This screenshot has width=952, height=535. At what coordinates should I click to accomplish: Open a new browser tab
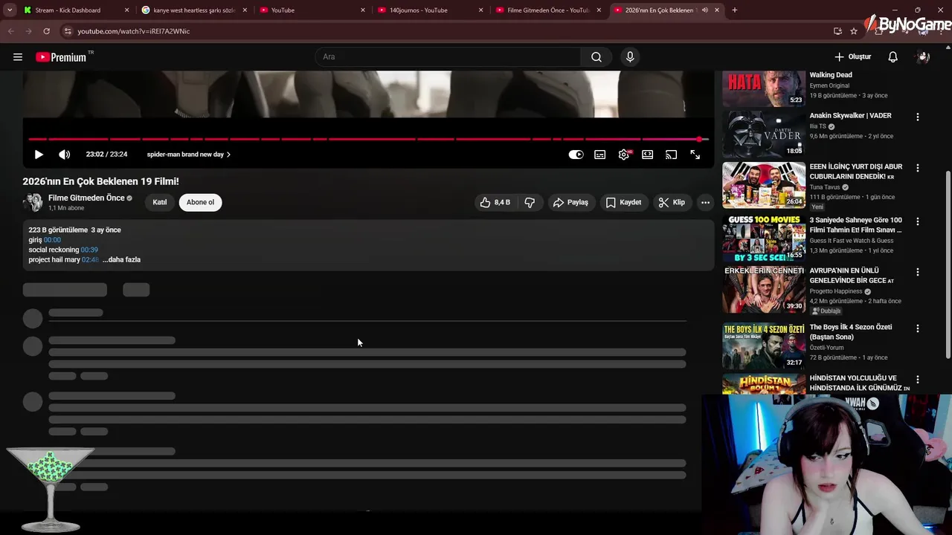(735, 10)
